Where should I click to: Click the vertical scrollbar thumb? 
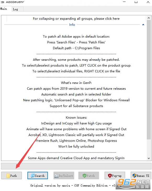[149, 80]
